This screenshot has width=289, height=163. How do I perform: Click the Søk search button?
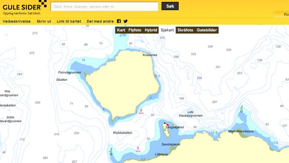(x=170, y=6)
